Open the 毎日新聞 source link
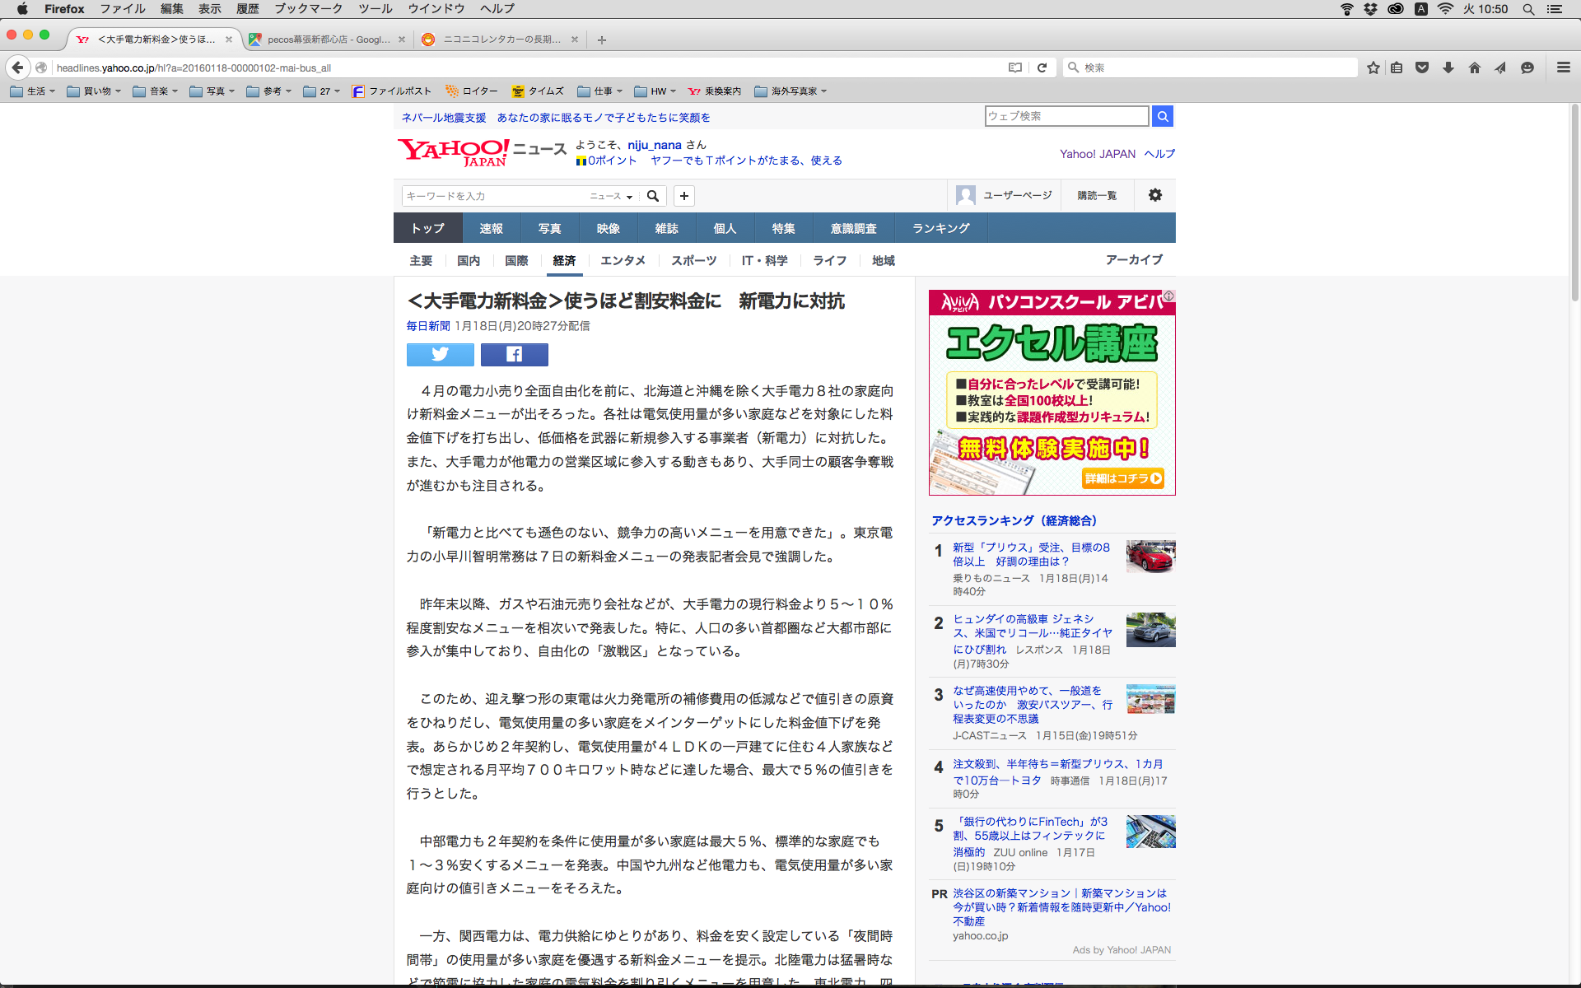This screenshot has height=988, width=1581. click(427, 326)
